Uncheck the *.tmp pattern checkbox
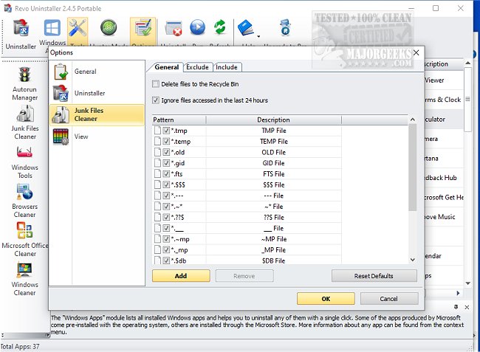Viewport: 480px width, 352px height. pyautogui.click(x=166, y=131)
